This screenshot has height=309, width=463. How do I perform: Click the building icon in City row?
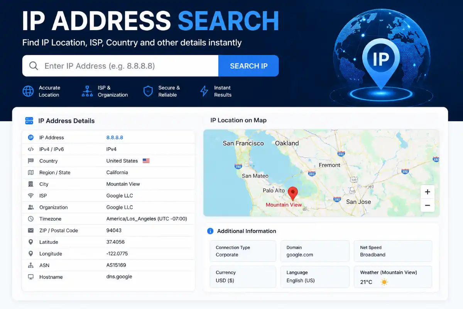pos(31,184)
